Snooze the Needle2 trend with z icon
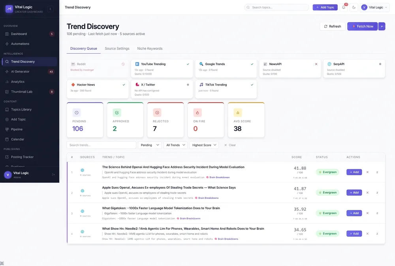Screen dimensions: 395x266 (x=377, y=234)
